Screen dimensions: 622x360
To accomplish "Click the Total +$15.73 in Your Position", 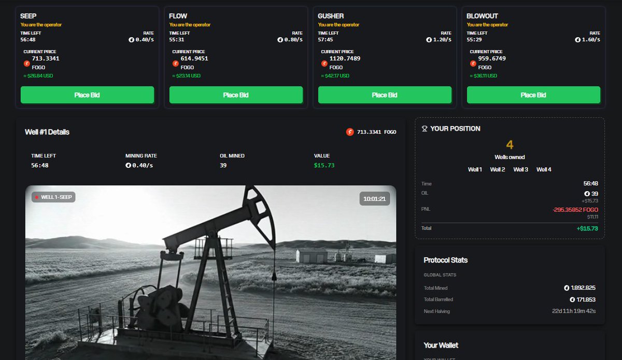I will (x=587, y=228).
